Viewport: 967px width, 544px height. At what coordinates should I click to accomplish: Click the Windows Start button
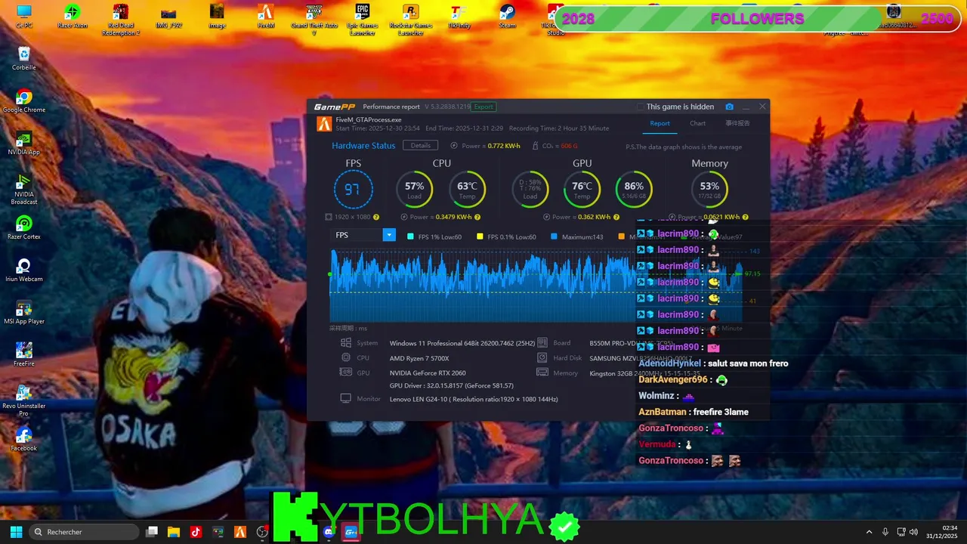16,532
